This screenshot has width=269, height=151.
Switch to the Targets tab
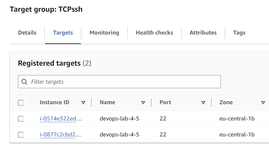(63, 33)
